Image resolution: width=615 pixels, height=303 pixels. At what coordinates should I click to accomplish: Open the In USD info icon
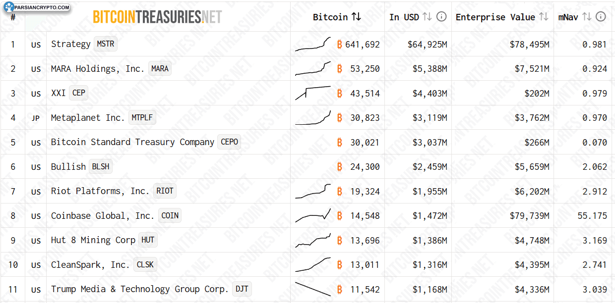pos(441,17)
